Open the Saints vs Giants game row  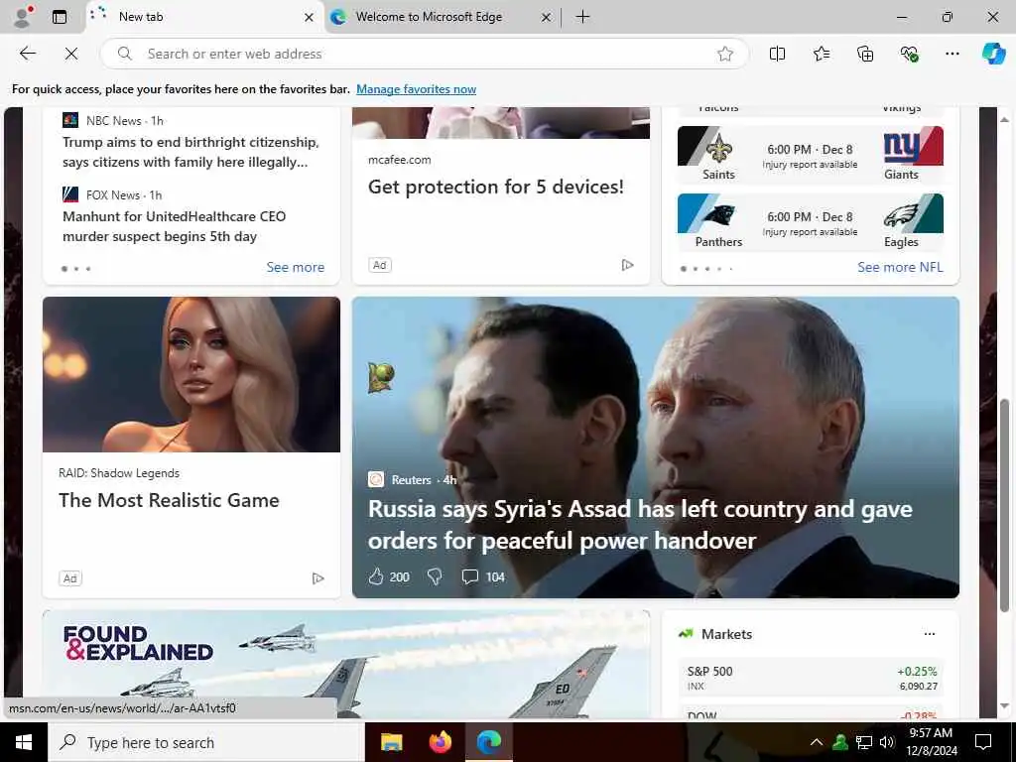(x=810, y=154)
